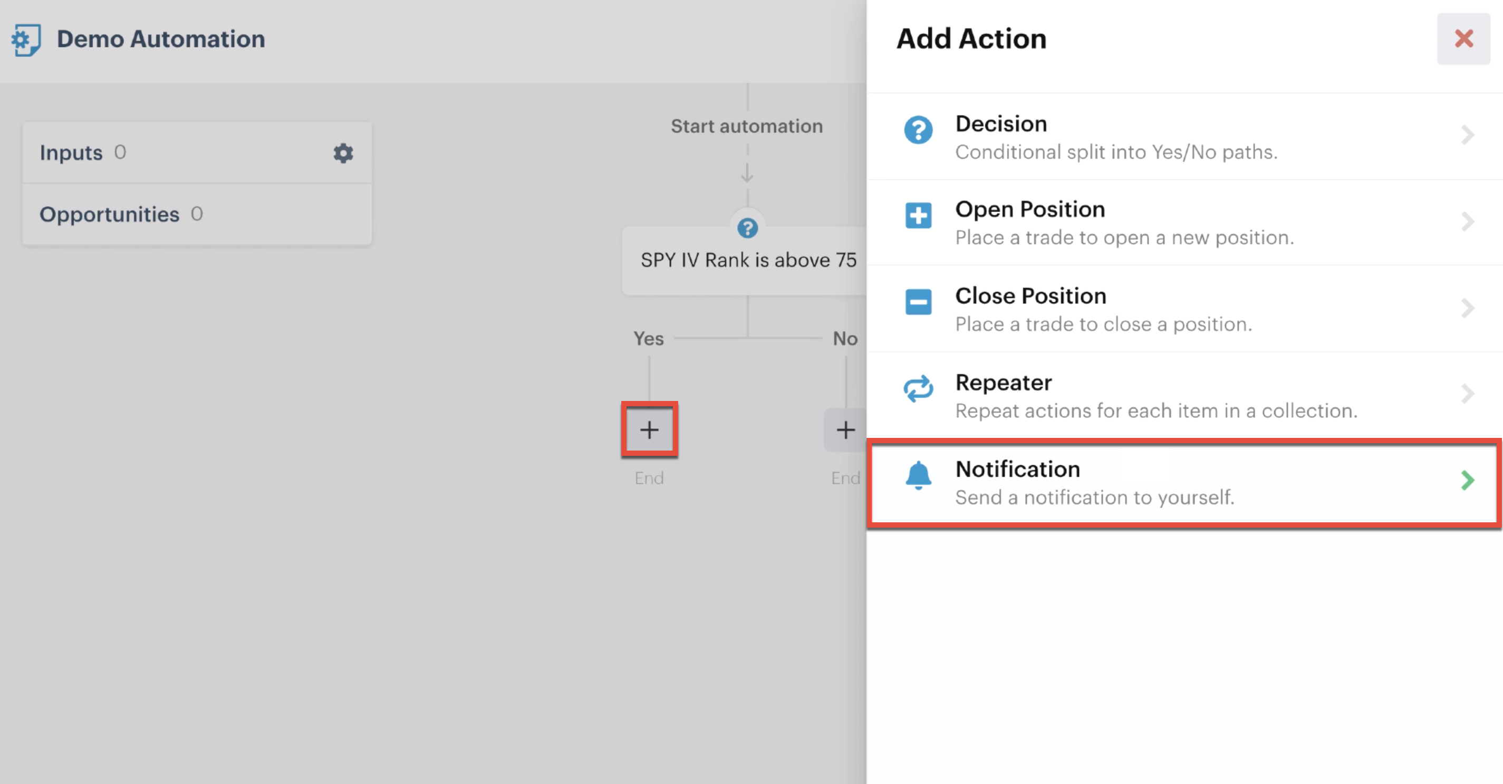Click the Yes branch label
This screenshot has height=784, width=1503.
(x=648, y=339)
